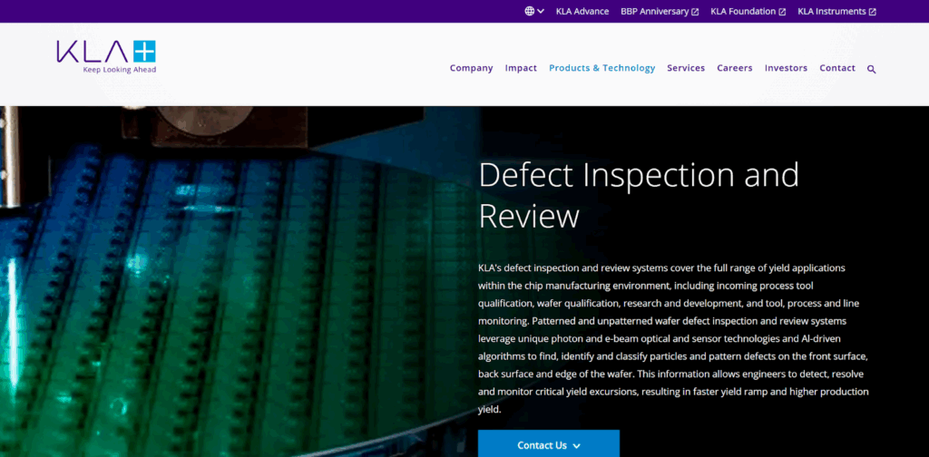Click external-link icon next to KLA Instruments
This screenshot has height=457, width=929.
coord(872,12)
